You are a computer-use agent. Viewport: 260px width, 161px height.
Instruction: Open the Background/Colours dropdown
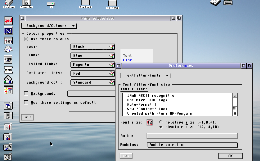pyautogui.click(x=49, y=25)
